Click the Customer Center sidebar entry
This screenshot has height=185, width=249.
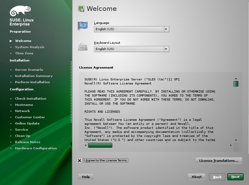(x=30, y=117)
